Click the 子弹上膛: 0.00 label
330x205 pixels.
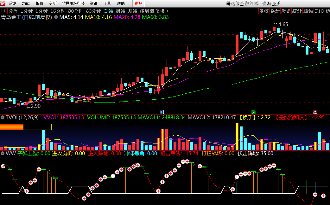coord(34,154)
